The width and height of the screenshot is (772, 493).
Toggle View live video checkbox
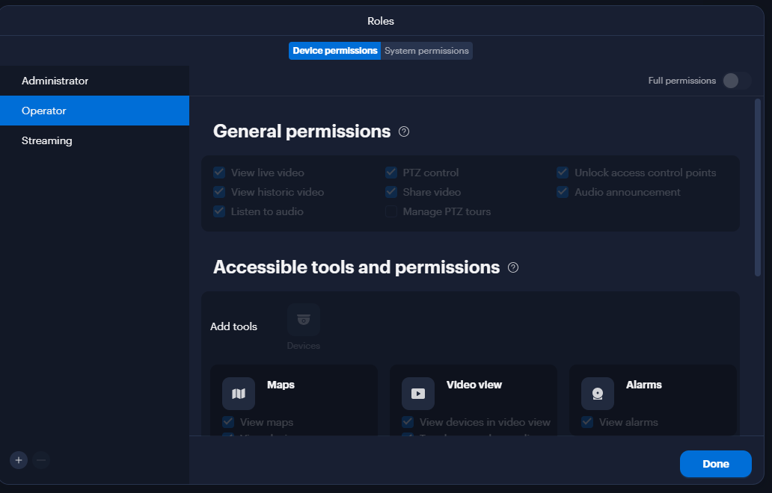click(219, 173)
